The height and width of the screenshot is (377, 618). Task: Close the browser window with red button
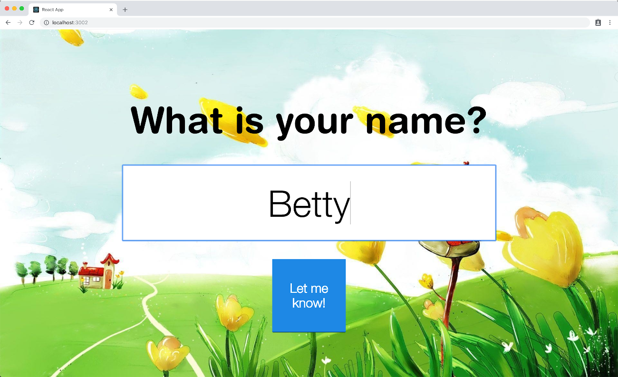[7, 9]
